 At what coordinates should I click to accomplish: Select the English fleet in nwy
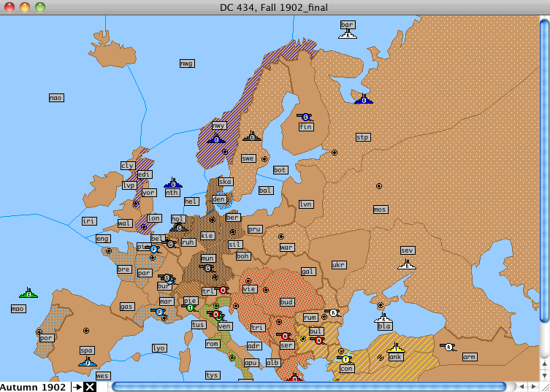[216, 139]
